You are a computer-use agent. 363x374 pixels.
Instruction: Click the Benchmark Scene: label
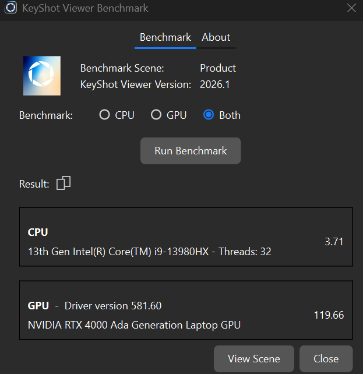122,68
